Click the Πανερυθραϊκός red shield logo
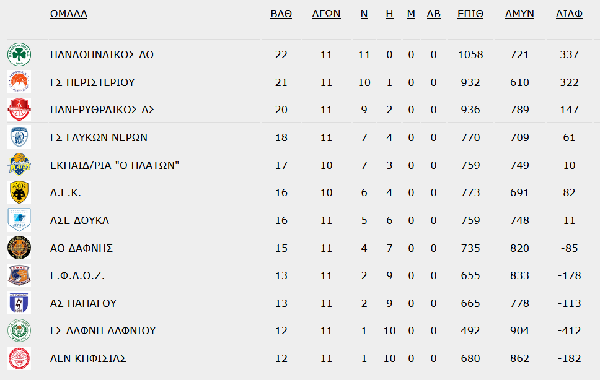This screenshot has height=380, width=600. (x=19, y=110)
